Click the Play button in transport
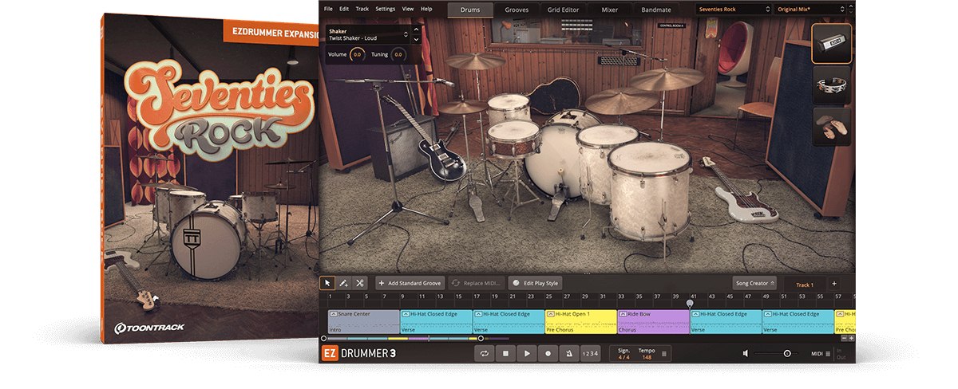This screenshot has height=389, width=958. 527,353
